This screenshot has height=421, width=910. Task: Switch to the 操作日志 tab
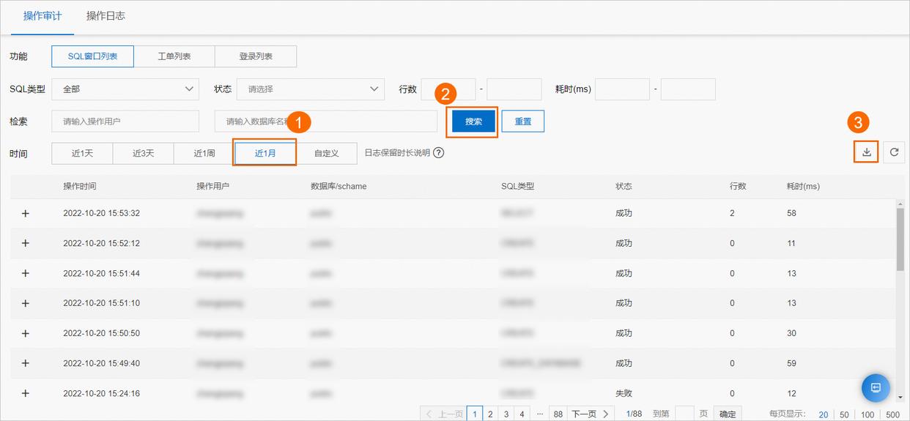(106, 15)
